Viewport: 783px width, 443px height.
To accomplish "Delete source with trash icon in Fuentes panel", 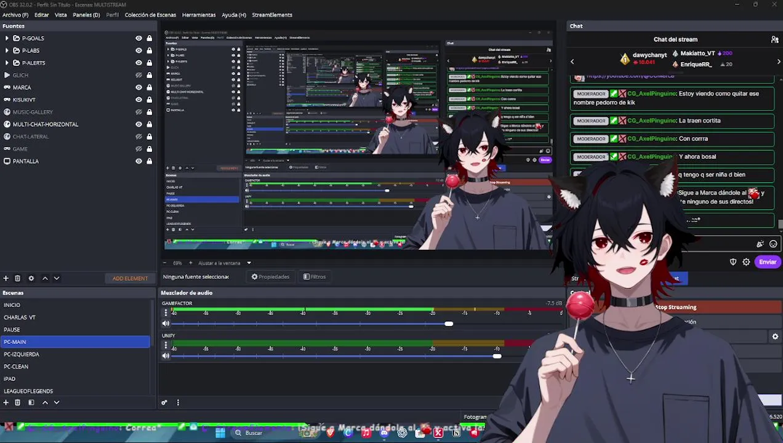I will [x=17, y=278].
